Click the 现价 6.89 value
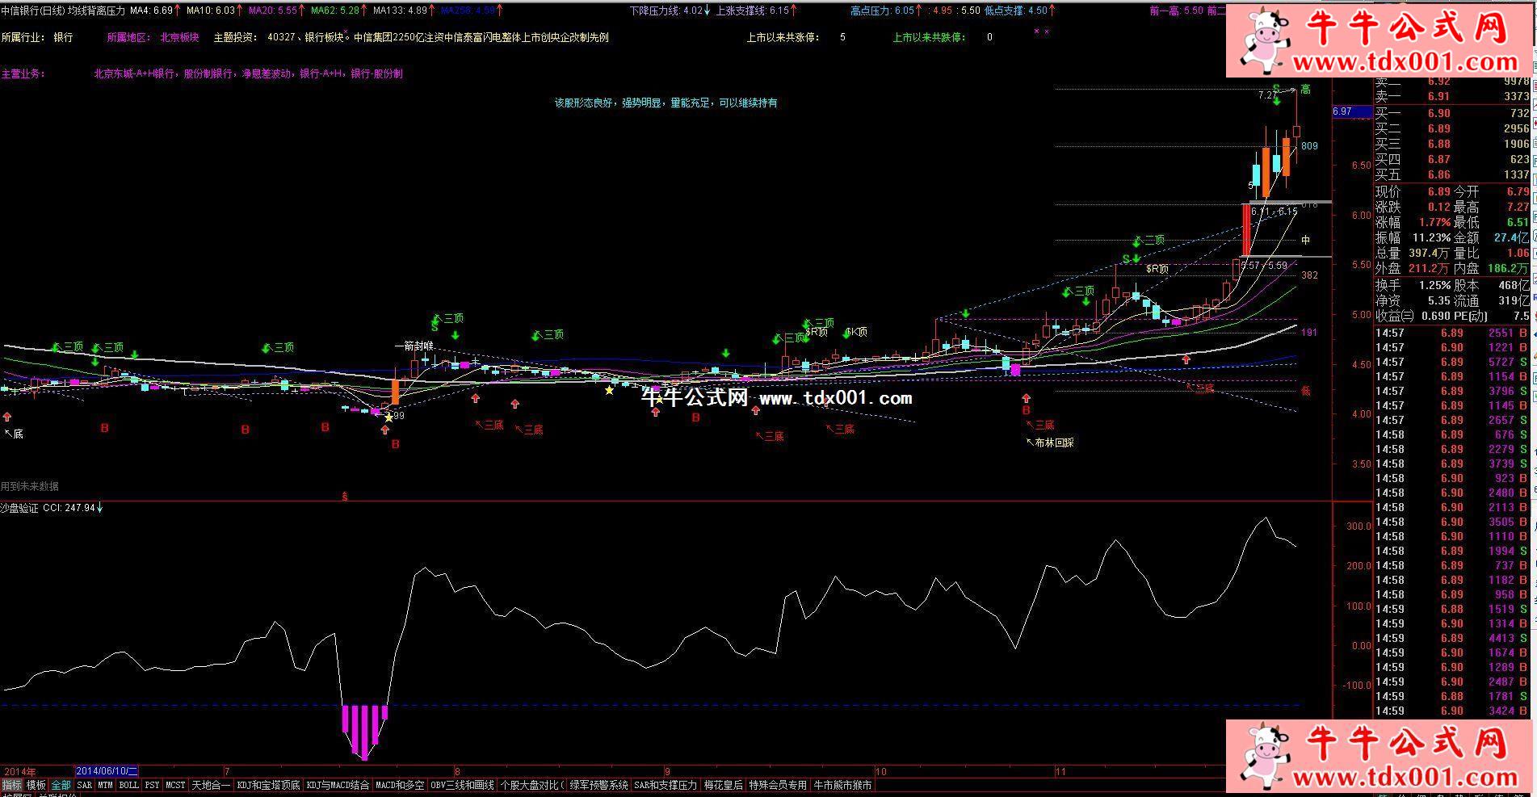Viewport: 1537px width, 797px height. tap(1438, 191)
